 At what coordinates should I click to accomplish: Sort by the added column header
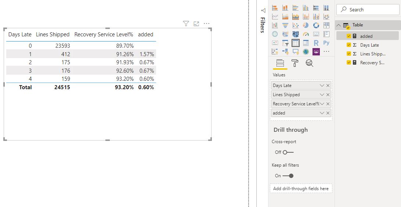tap(145, 34)
